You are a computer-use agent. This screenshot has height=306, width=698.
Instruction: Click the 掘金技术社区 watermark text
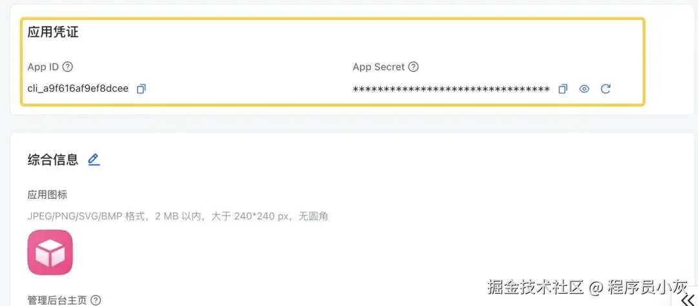(x=535, y=287)
